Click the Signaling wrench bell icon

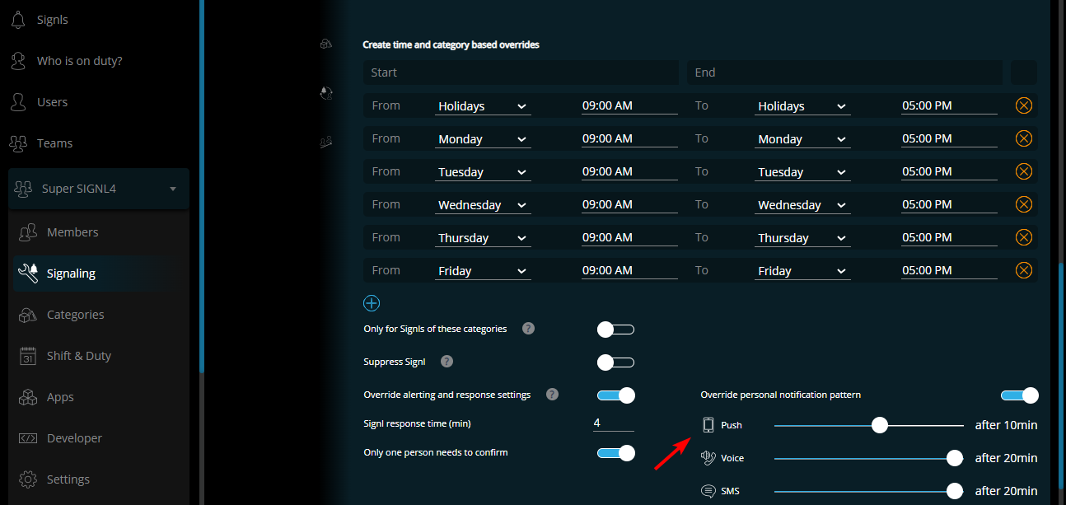[28, 274]
